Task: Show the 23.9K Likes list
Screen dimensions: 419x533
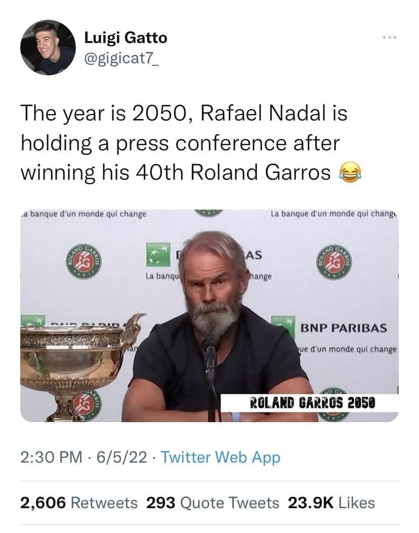Action: point(331,503)
